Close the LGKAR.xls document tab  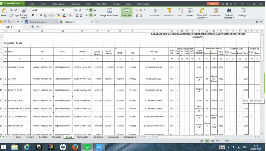(92, 22)
